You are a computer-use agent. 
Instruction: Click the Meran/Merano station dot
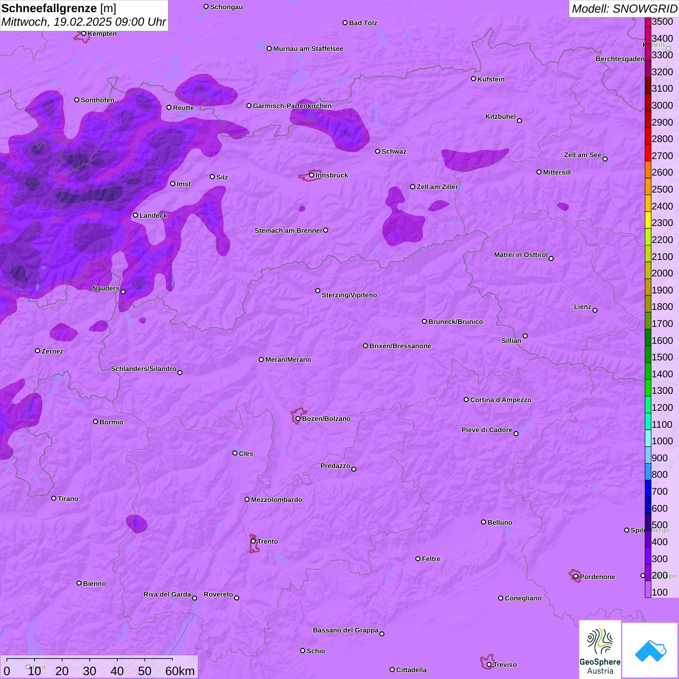[261, 359]
